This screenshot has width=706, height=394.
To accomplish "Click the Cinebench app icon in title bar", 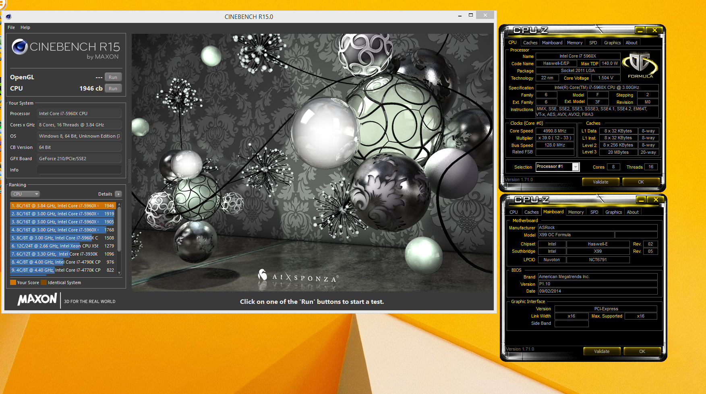I will pos(8,17).
